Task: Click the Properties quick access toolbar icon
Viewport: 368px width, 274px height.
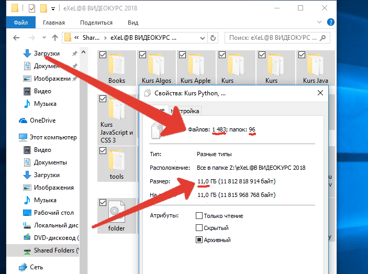Action: [x=32, y=8]
